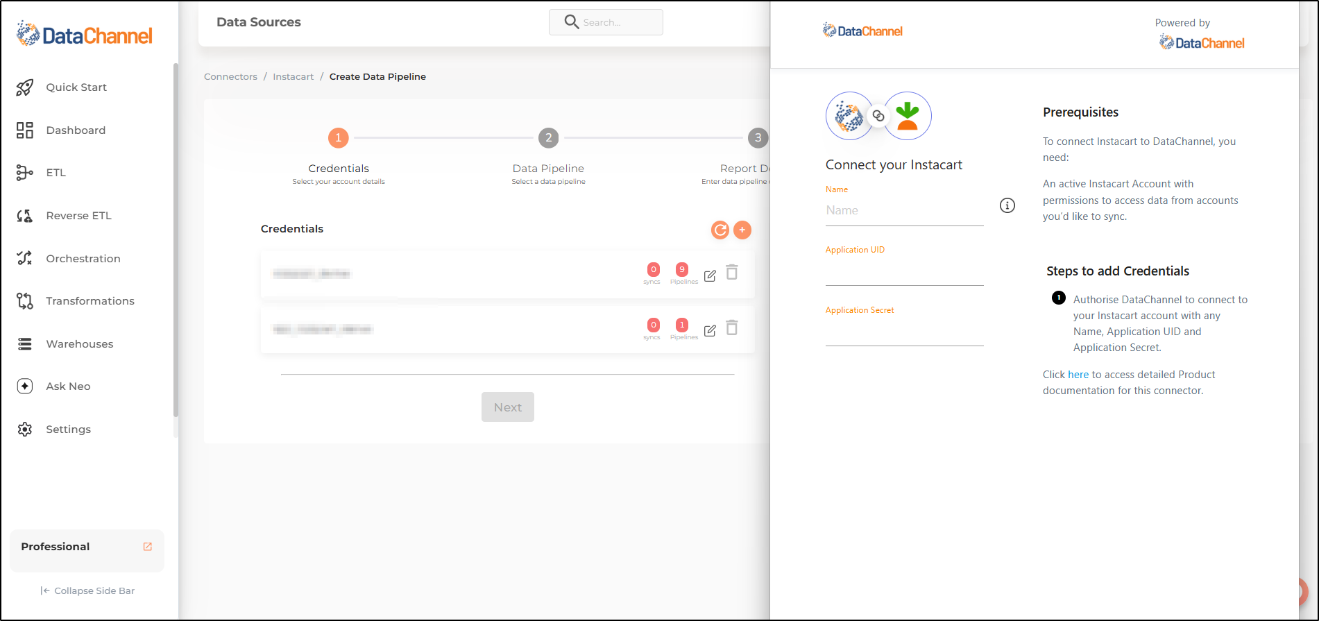Click the Instacart carrot logo

point(908,116)
